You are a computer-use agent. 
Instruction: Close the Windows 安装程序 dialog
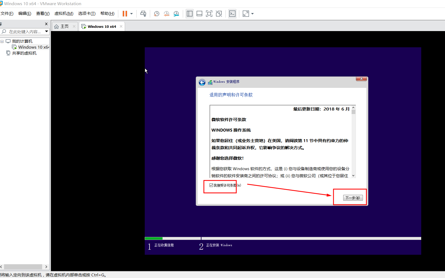(x=361, y=79)
